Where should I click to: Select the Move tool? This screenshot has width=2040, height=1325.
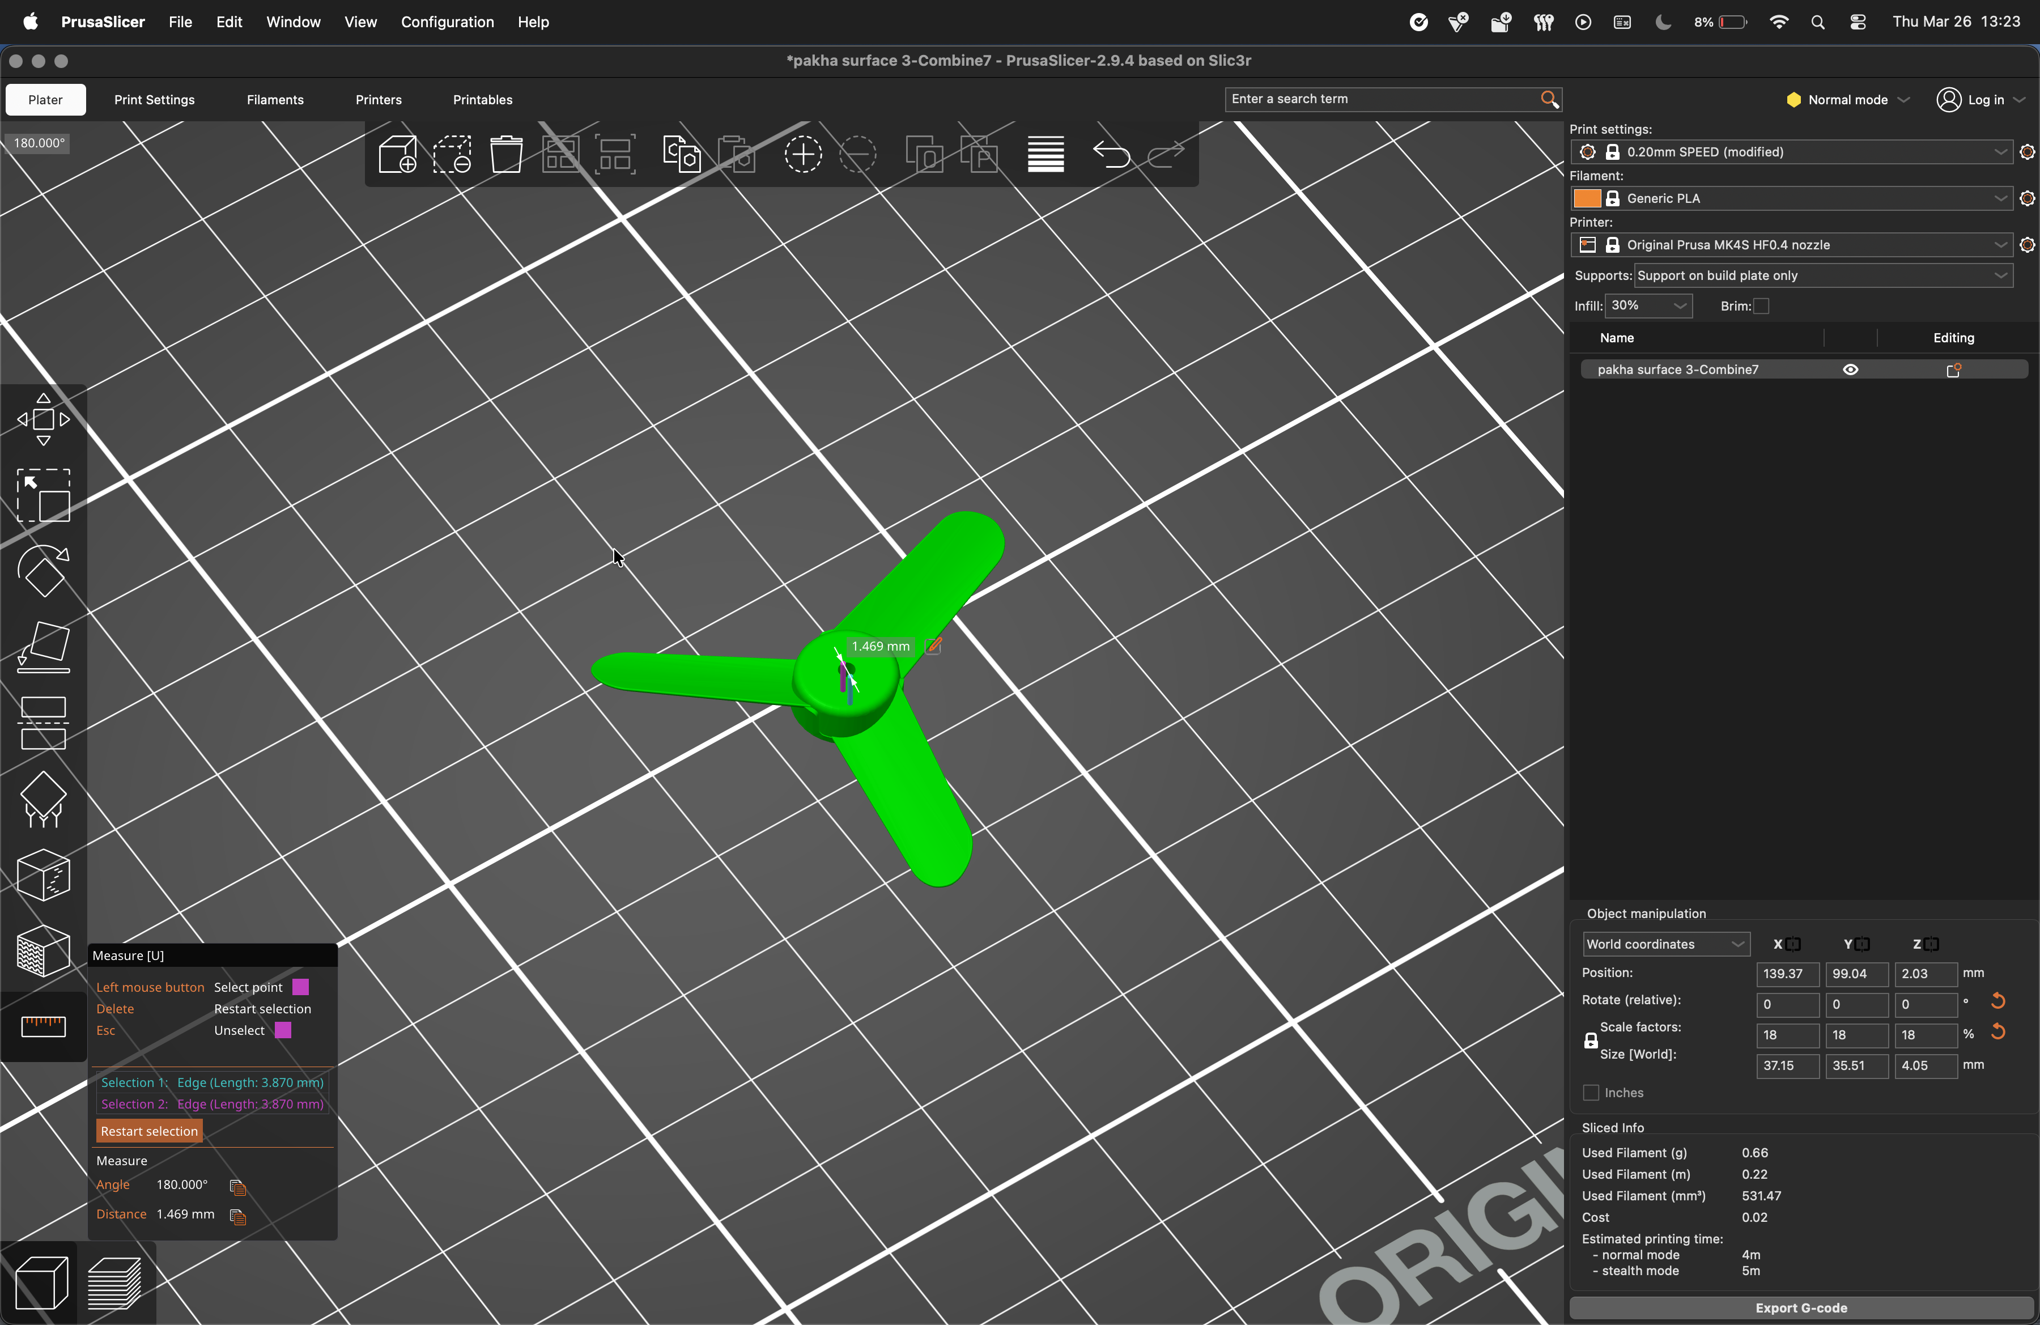pyautogui.click(x=45, y=420)
